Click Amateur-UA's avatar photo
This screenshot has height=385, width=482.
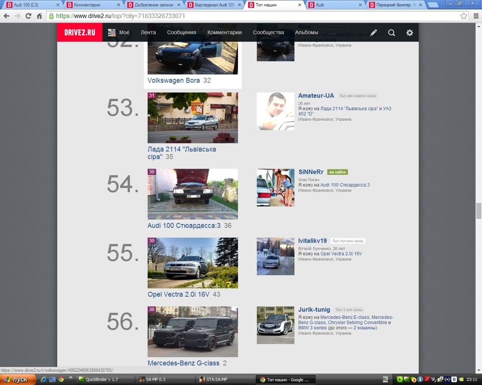point(276,111)
